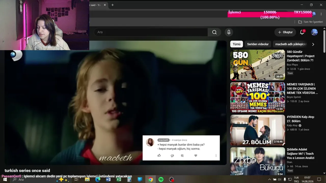Open the taskbar clock showing 01:07

click(307, 179)
